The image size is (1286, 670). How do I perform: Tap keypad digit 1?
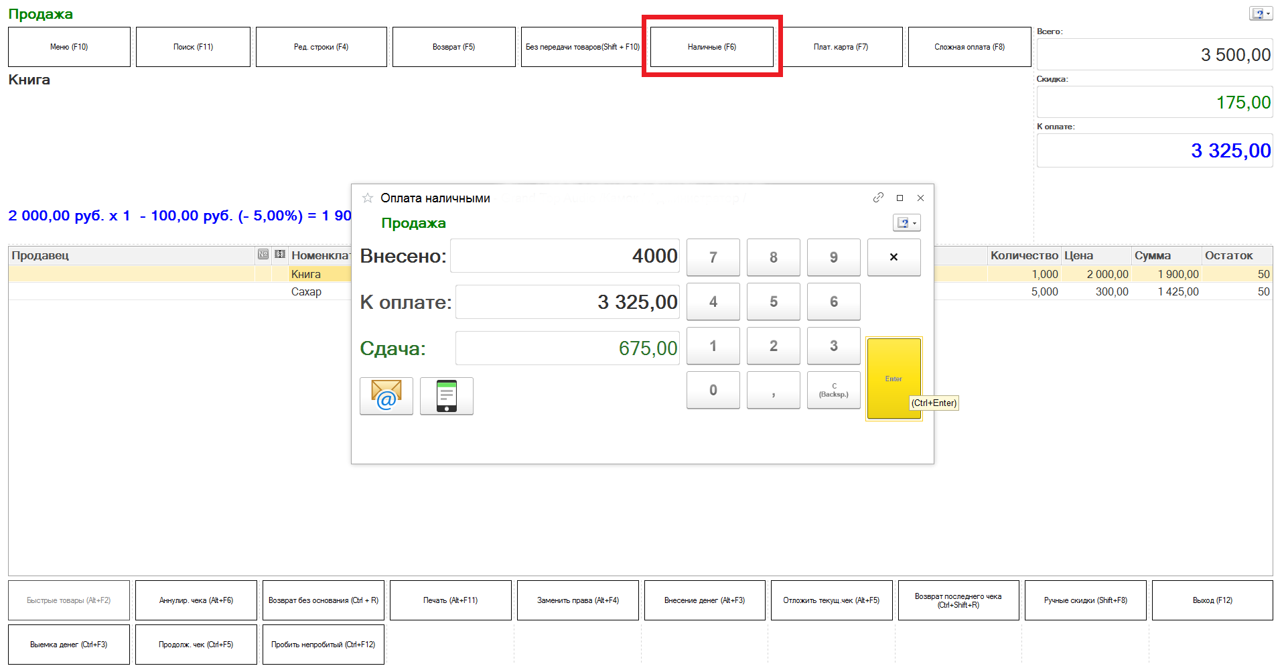(x=713, y=346)
